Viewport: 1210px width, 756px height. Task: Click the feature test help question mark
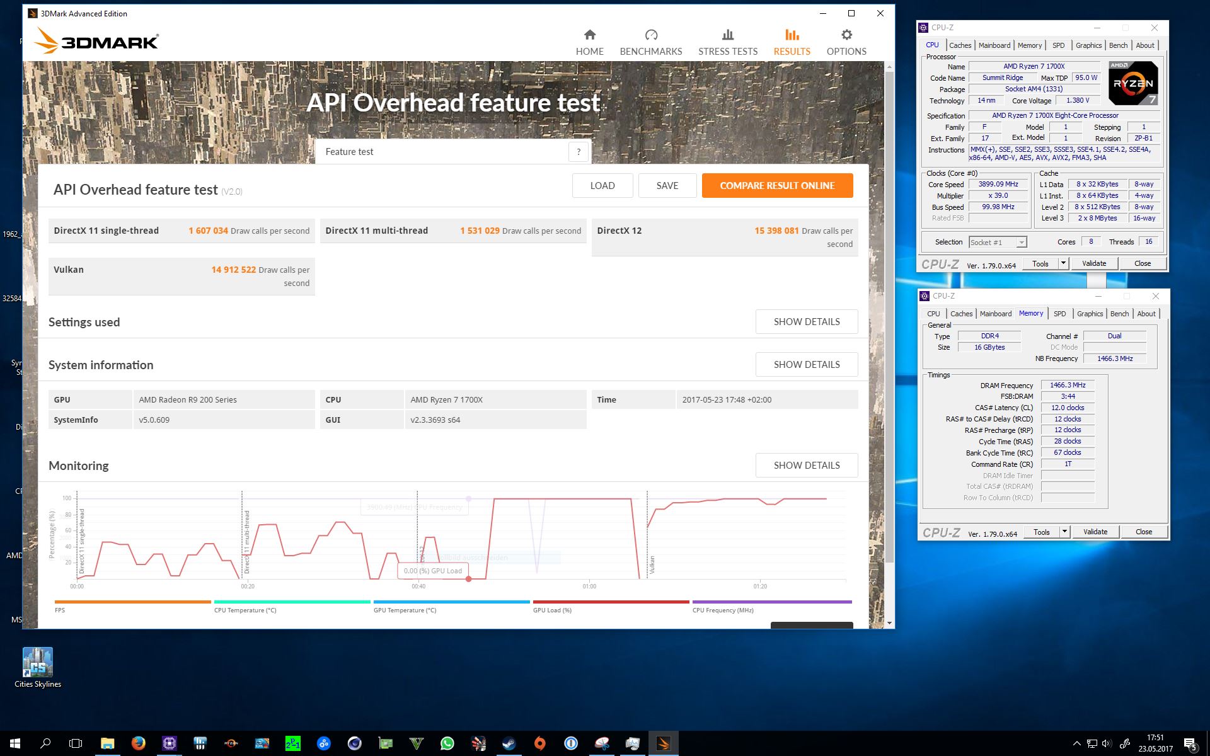[x=579, y=152]
